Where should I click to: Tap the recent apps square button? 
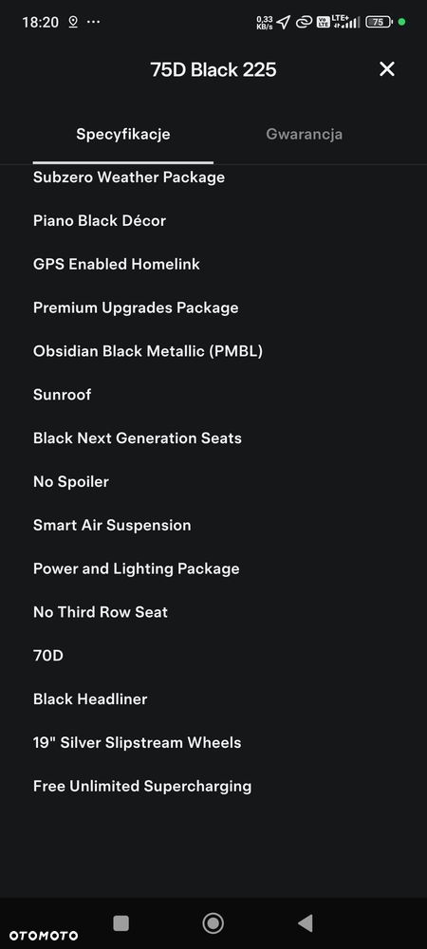point(121,923)
